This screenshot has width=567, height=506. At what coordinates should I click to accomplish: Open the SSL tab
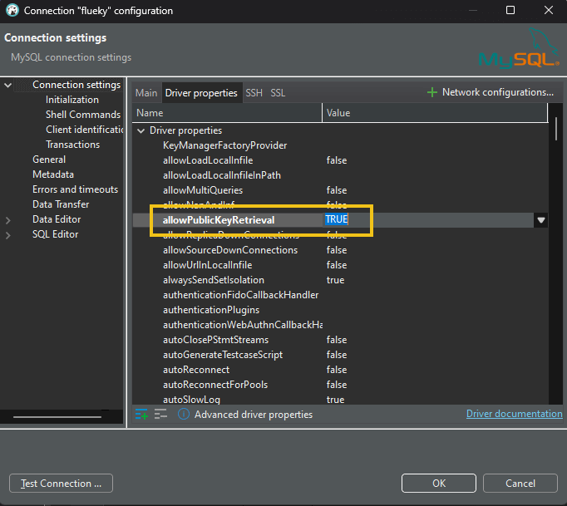pyautogui.click(x=278, y=93)
